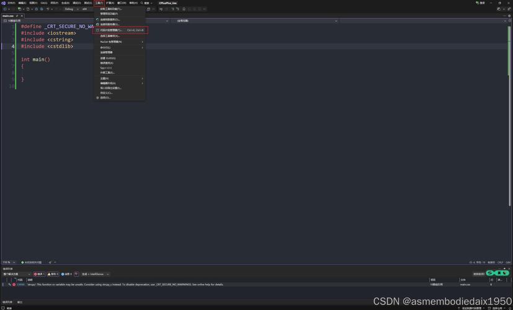Viewport: 513px width, 310px height.
Task: Click the GBK encoding indicator
Action: click(508, 262)
